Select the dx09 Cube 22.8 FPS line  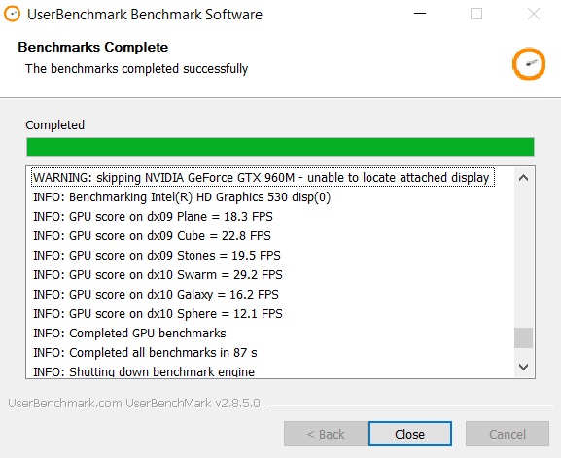(x=152, y=235)
